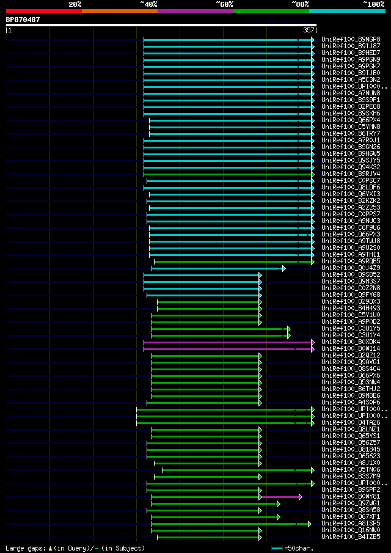Viewport: 391px width, 553px height.
Task: Open the UniRef100_B9IJ87 entry
Action: click(351, 46)
